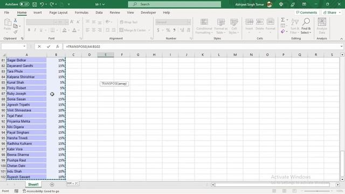345x194 pixels.
Task: Click the cell containing Kunal Shah
Action: [26, 82]
